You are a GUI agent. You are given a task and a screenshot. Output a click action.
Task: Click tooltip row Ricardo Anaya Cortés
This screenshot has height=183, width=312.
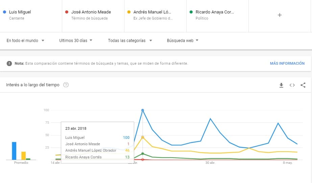click(97, 157)
